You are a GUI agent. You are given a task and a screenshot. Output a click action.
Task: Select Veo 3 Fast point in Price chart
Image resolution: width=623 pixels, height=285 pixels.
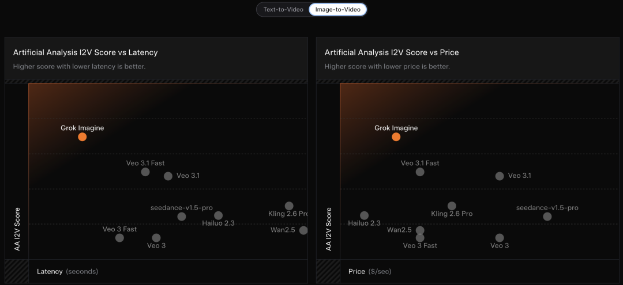click(420, 238)
